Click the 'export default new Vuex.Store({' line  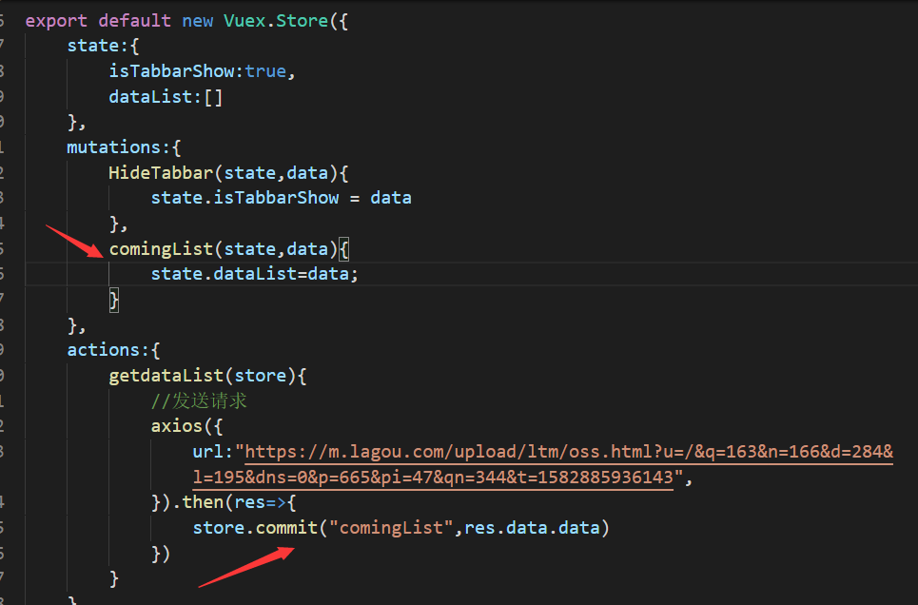tap(186, 21)
